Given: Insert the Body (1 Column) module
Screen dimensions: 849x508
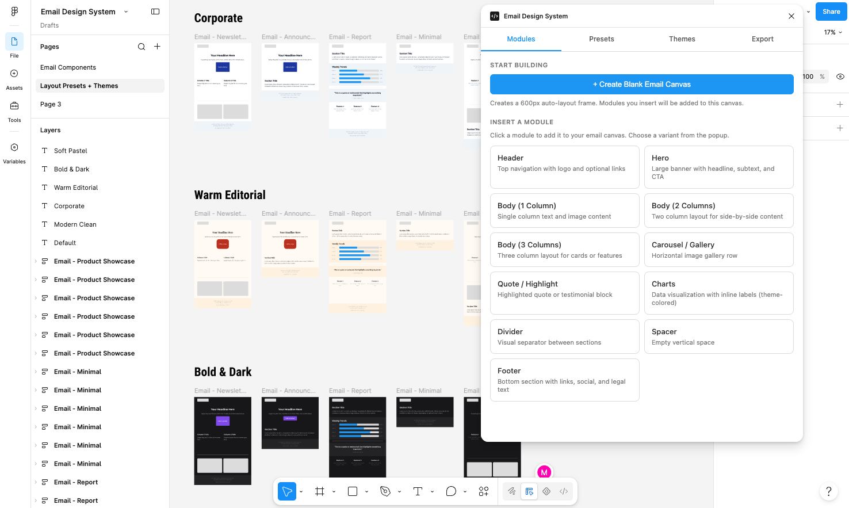Looking at the screenshot, I should tap(565, 211).
